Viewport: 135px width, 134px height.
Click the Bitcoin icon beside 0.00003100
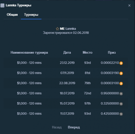point(121,83)
